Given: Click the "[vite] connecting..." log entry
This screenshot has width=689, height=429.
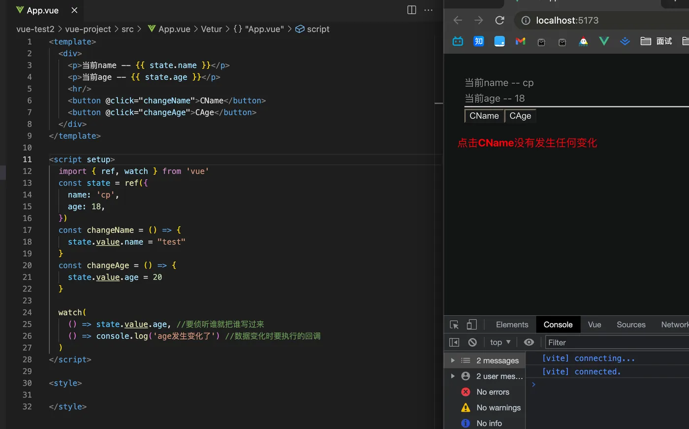Looking at the screenshot, I should point(589,358).
